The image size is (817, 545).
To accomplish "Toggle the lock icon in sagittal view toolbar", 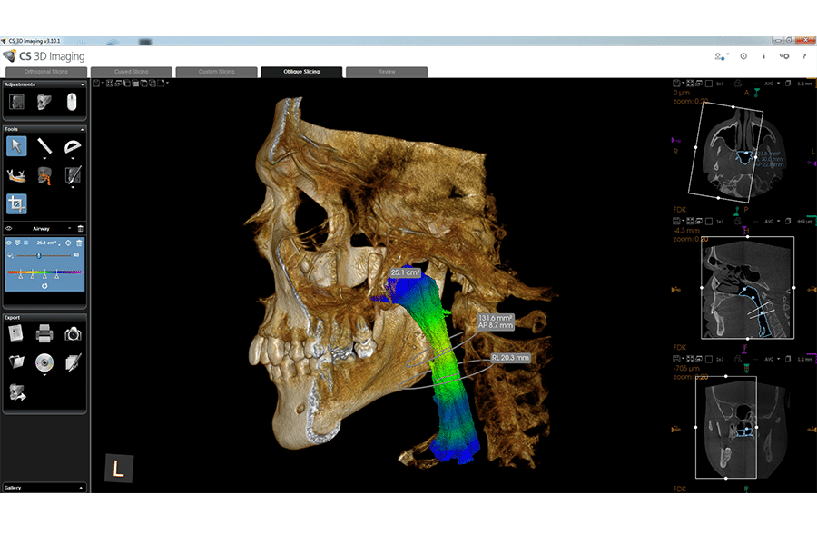I will tap(738, 221).
